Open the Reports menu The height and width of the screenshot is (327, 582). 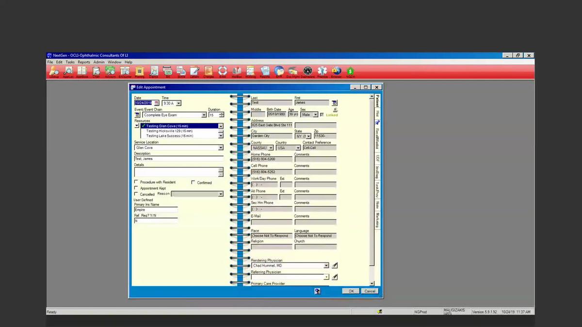pos(84,62)
